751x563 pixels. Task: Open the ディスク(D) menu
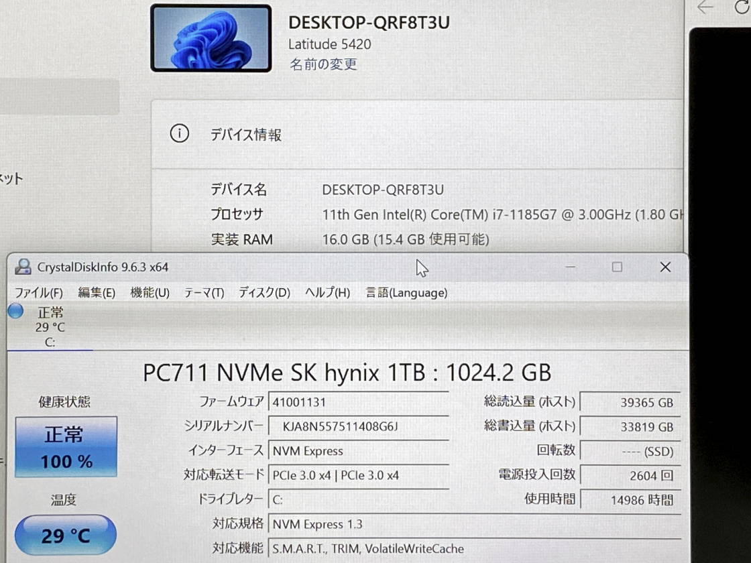coord(264,292)
